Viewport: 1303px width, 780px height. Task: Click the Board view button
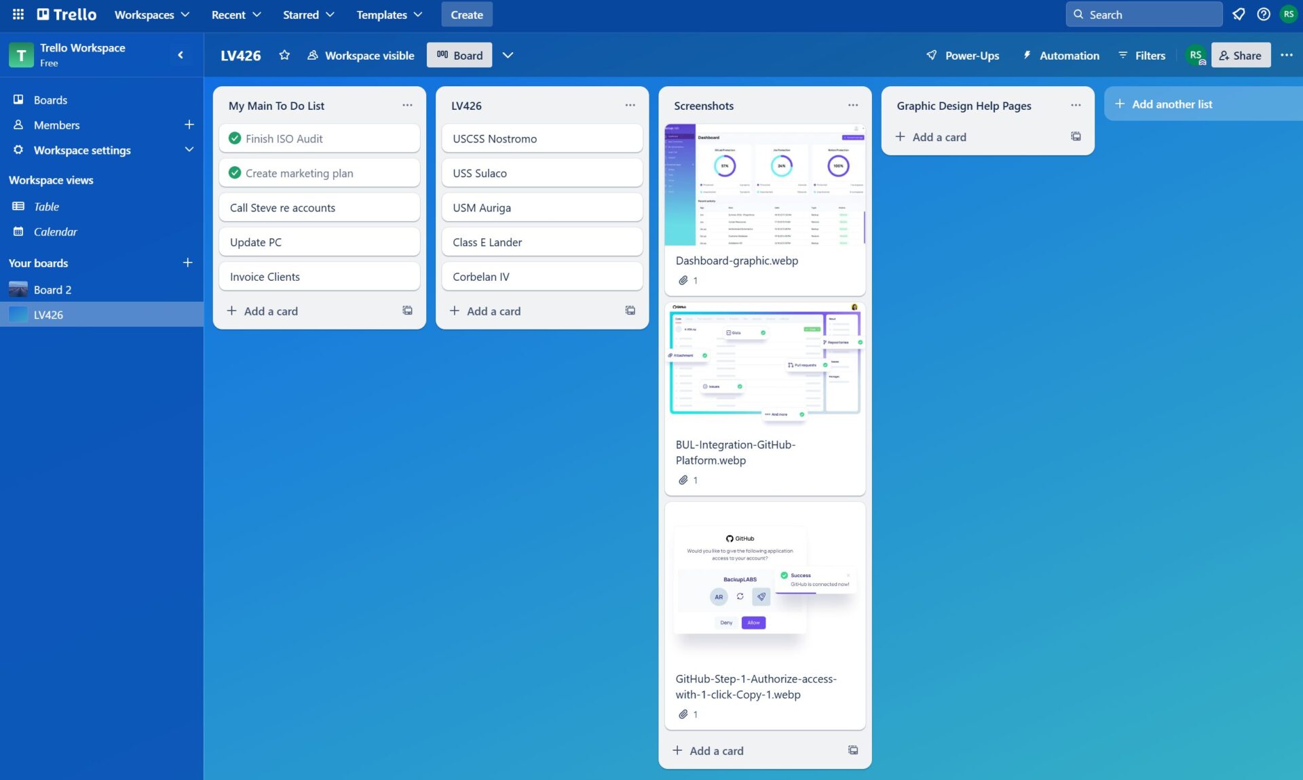pos(459,55)
